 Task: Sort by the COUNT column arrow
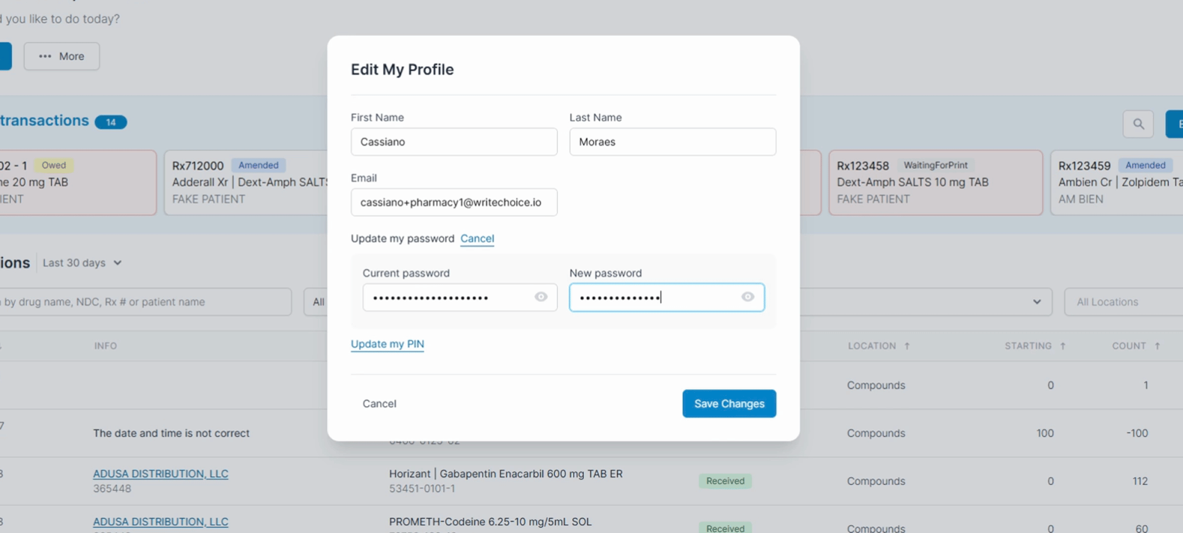(x=1157, y=346)
